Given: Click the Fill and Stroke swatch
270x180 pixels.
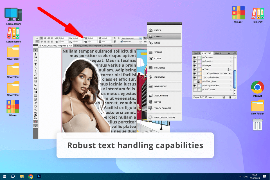Looking at the screenshot, I should pyautogui.click(x=35, y=114).
